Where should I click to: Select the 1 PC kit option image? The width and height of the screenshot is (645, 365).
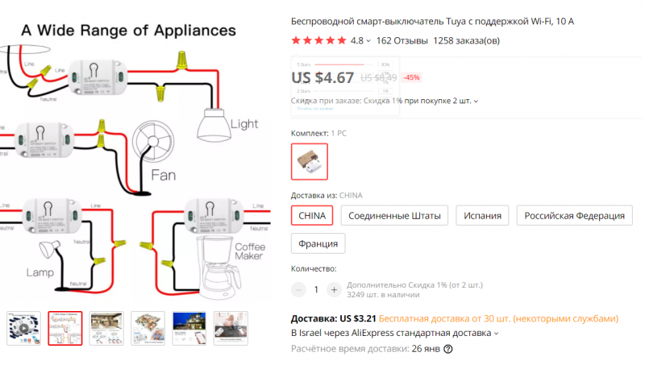[310, 161]
